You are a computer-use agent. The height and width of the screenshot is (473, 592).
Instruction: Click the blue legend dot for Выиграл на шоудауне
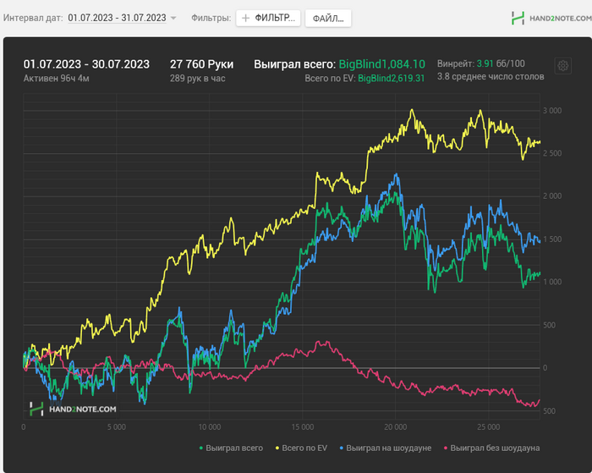click(342, 448)
